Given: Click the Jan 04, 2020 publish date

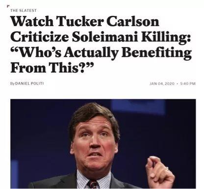Looking at the screenshot, I should click(162, 83).
